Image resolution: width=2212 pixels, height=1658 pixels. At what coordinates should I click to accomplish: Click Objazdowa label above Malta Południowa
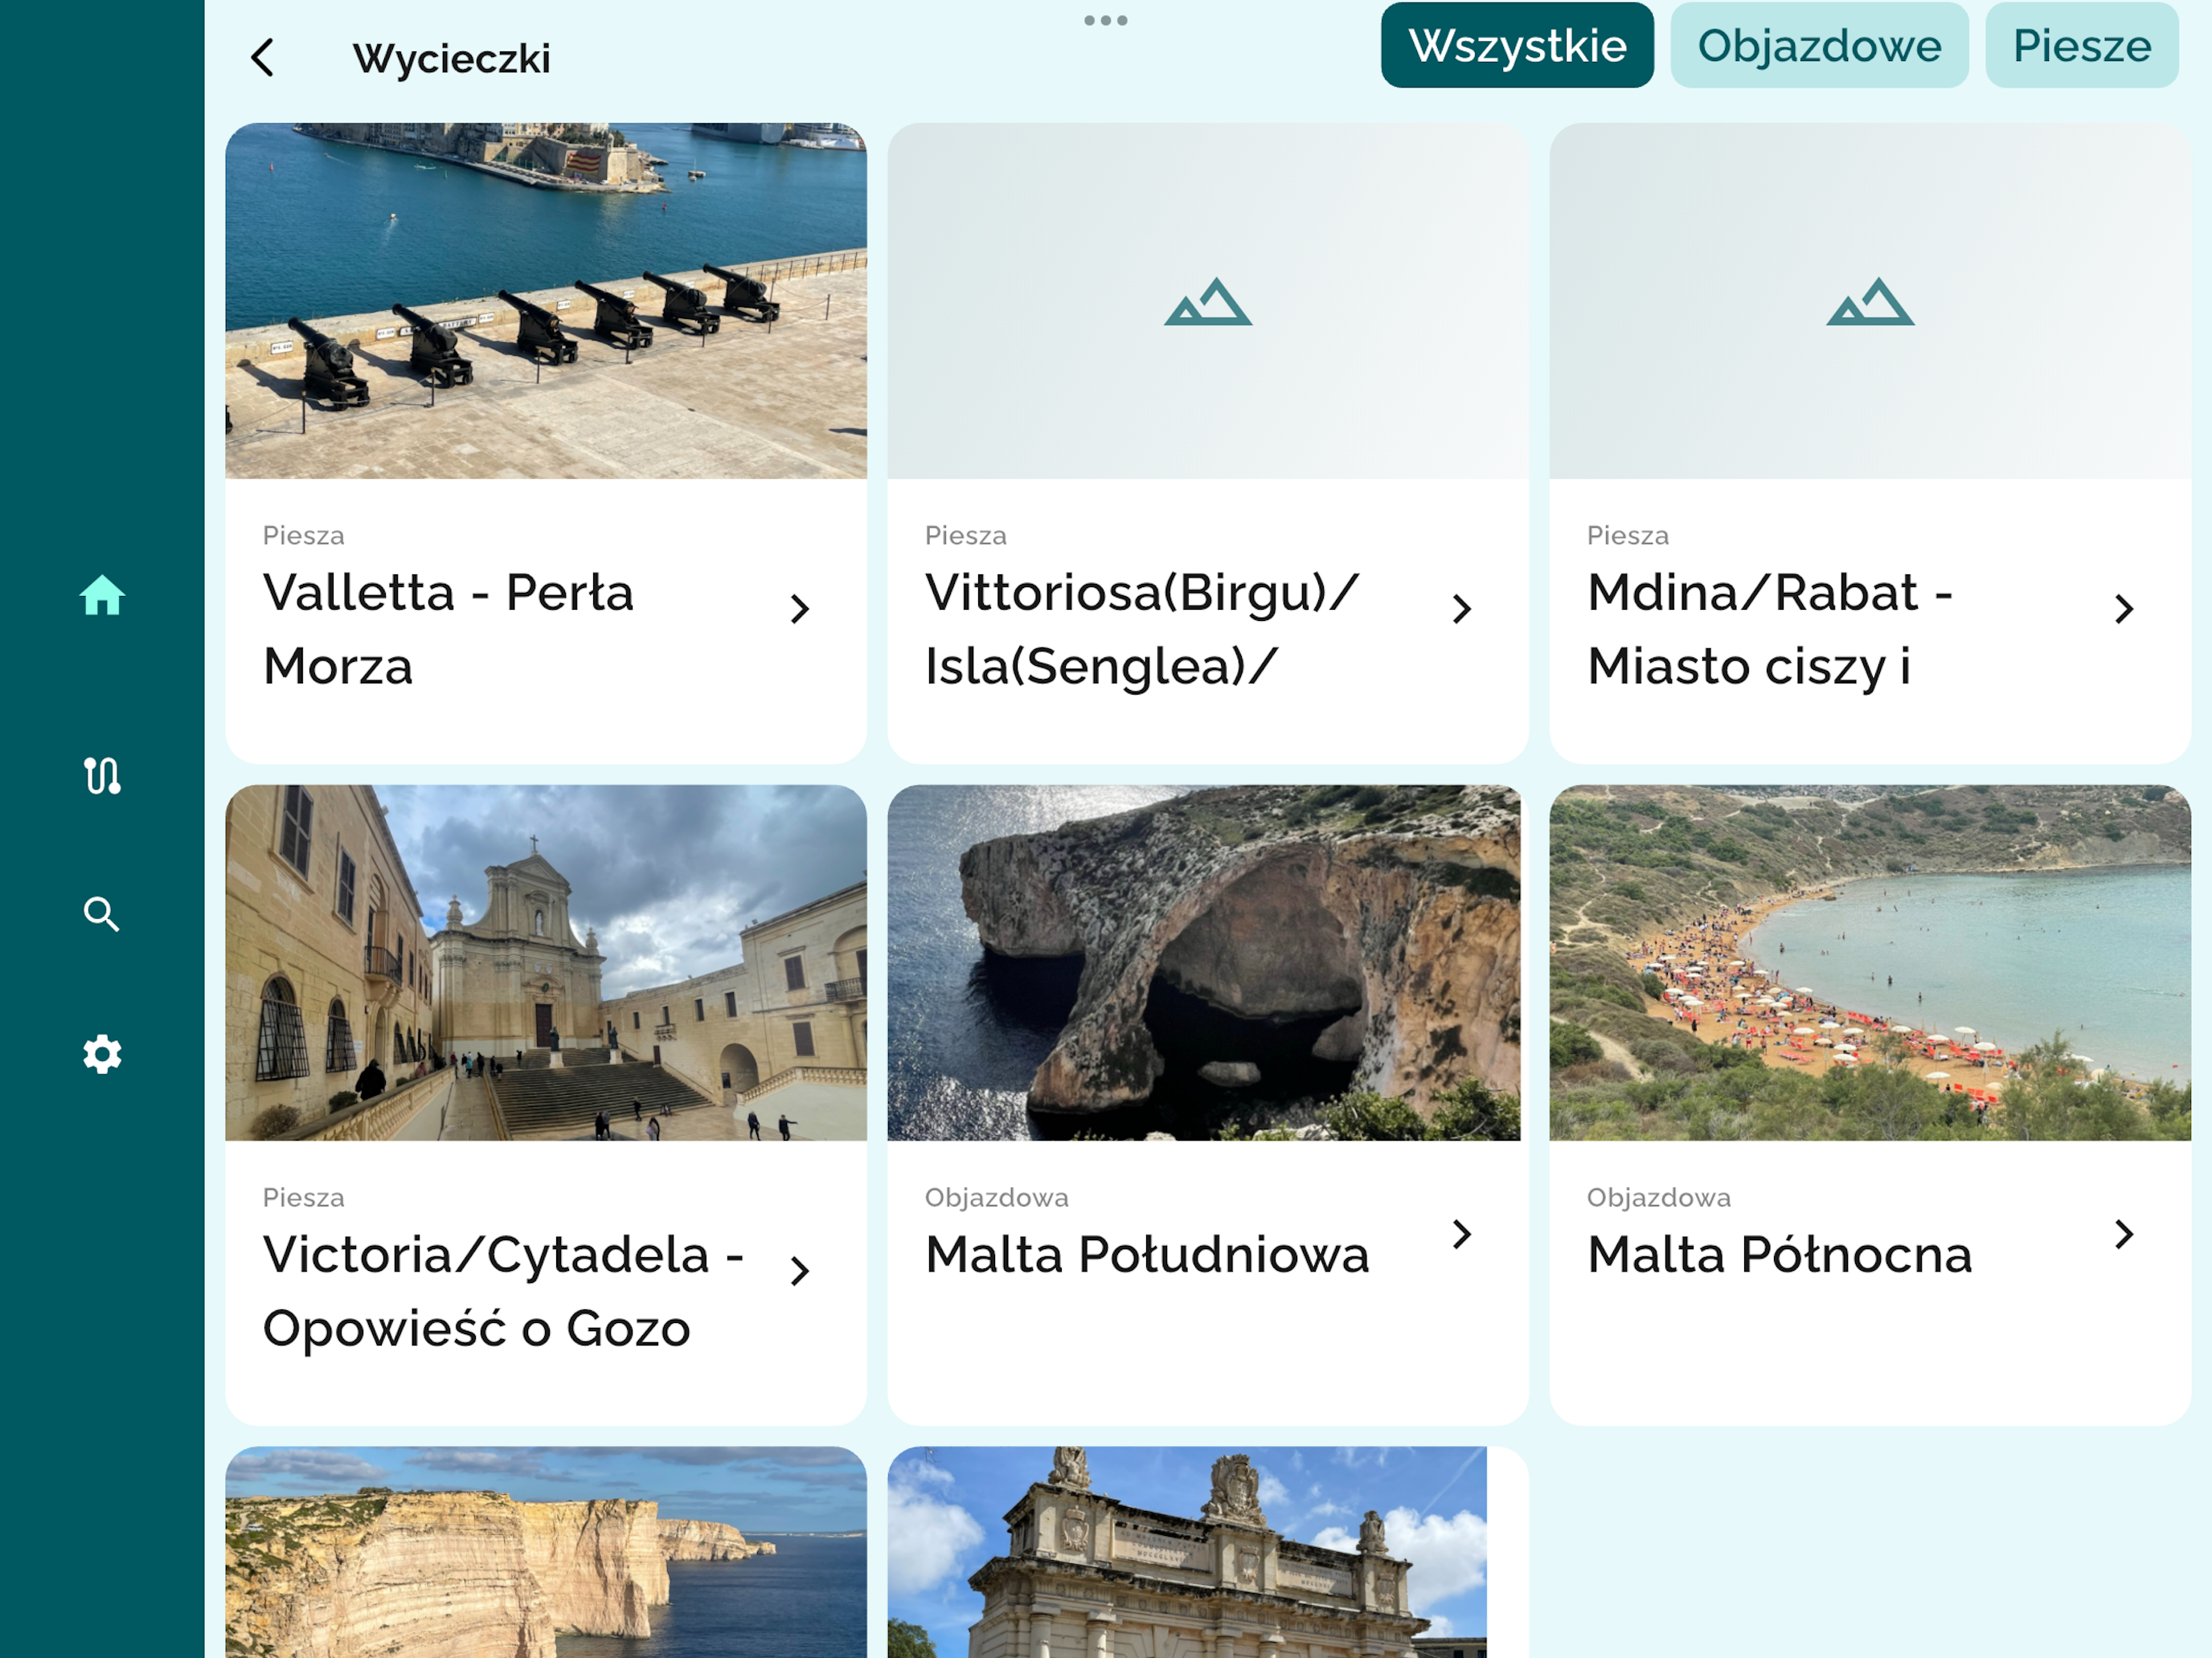[997, 1197]
